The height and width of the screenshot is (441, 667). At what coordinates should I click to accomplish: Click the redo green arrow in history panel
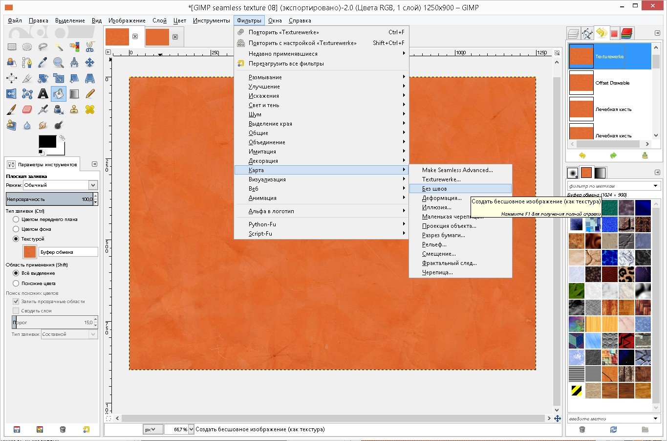pos(613,155)
